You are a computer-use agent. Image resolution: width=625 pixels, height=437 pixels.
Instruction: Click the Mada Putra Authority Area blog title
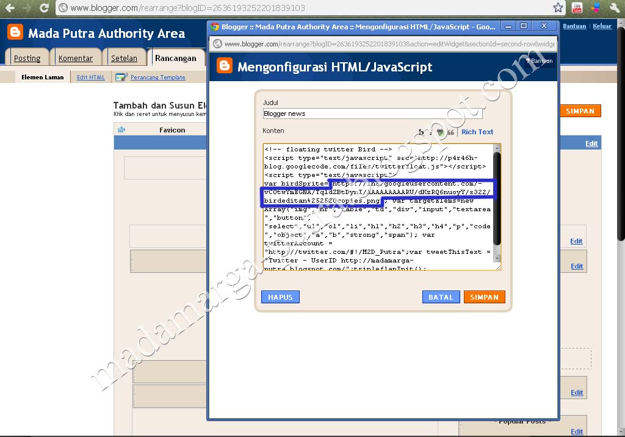[106, 34]
